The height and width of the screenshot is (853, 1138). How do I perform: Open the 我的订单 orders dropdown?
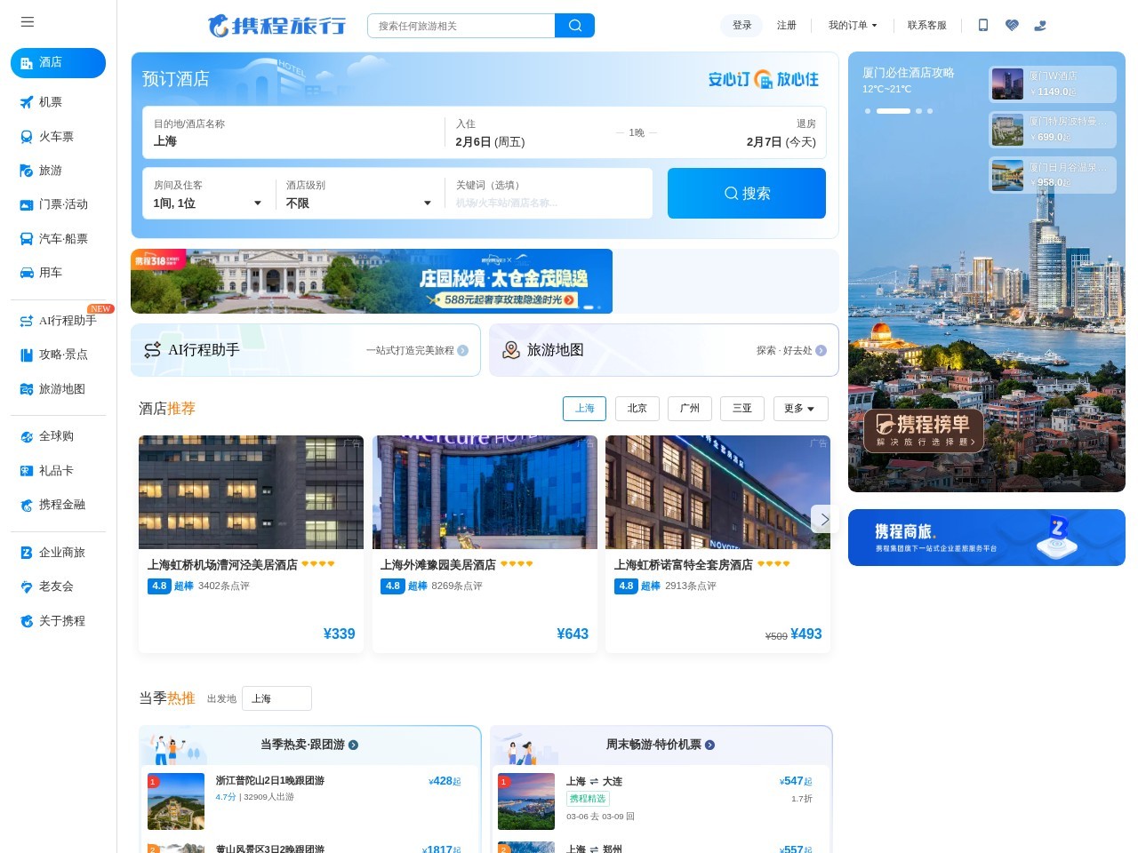pyautogui.click(x=851, y=26)
